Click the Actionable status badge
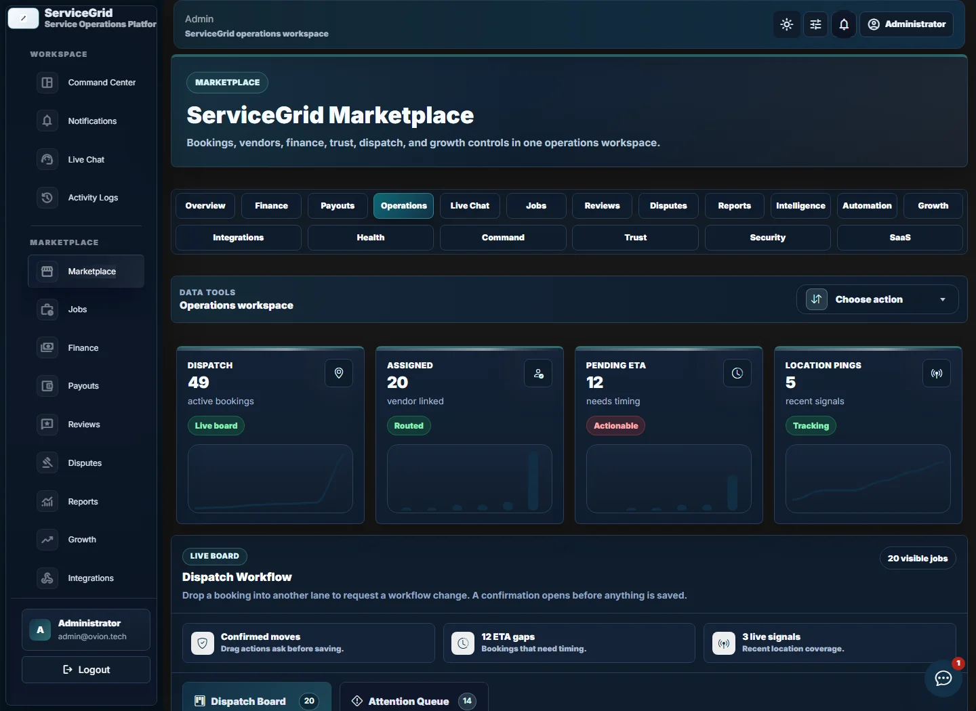This screenshot has height=711, width=976. (615, 426)
